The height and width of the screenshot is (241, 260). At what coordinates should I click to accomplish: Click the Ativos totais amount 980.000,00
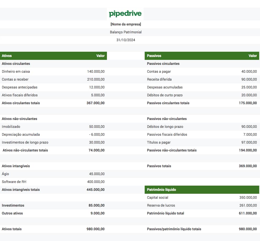tap(95, 229)
